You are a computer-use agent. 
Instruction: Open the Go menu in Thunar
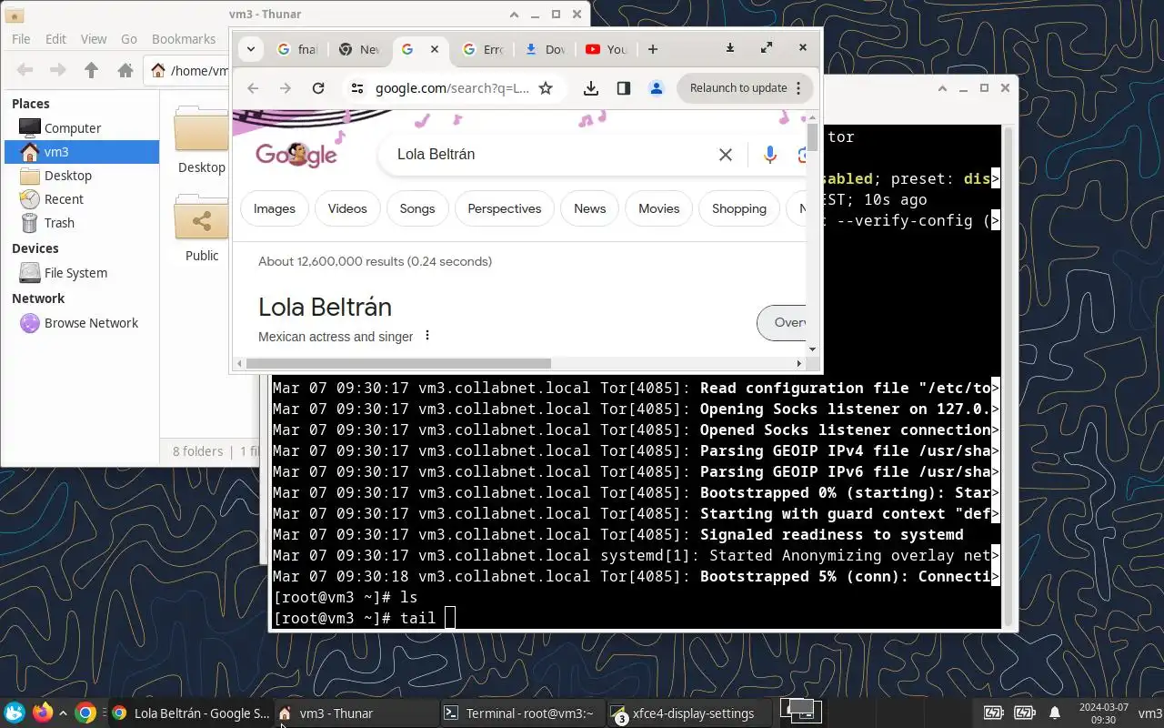pyautogui.click(x=129, y=39)
